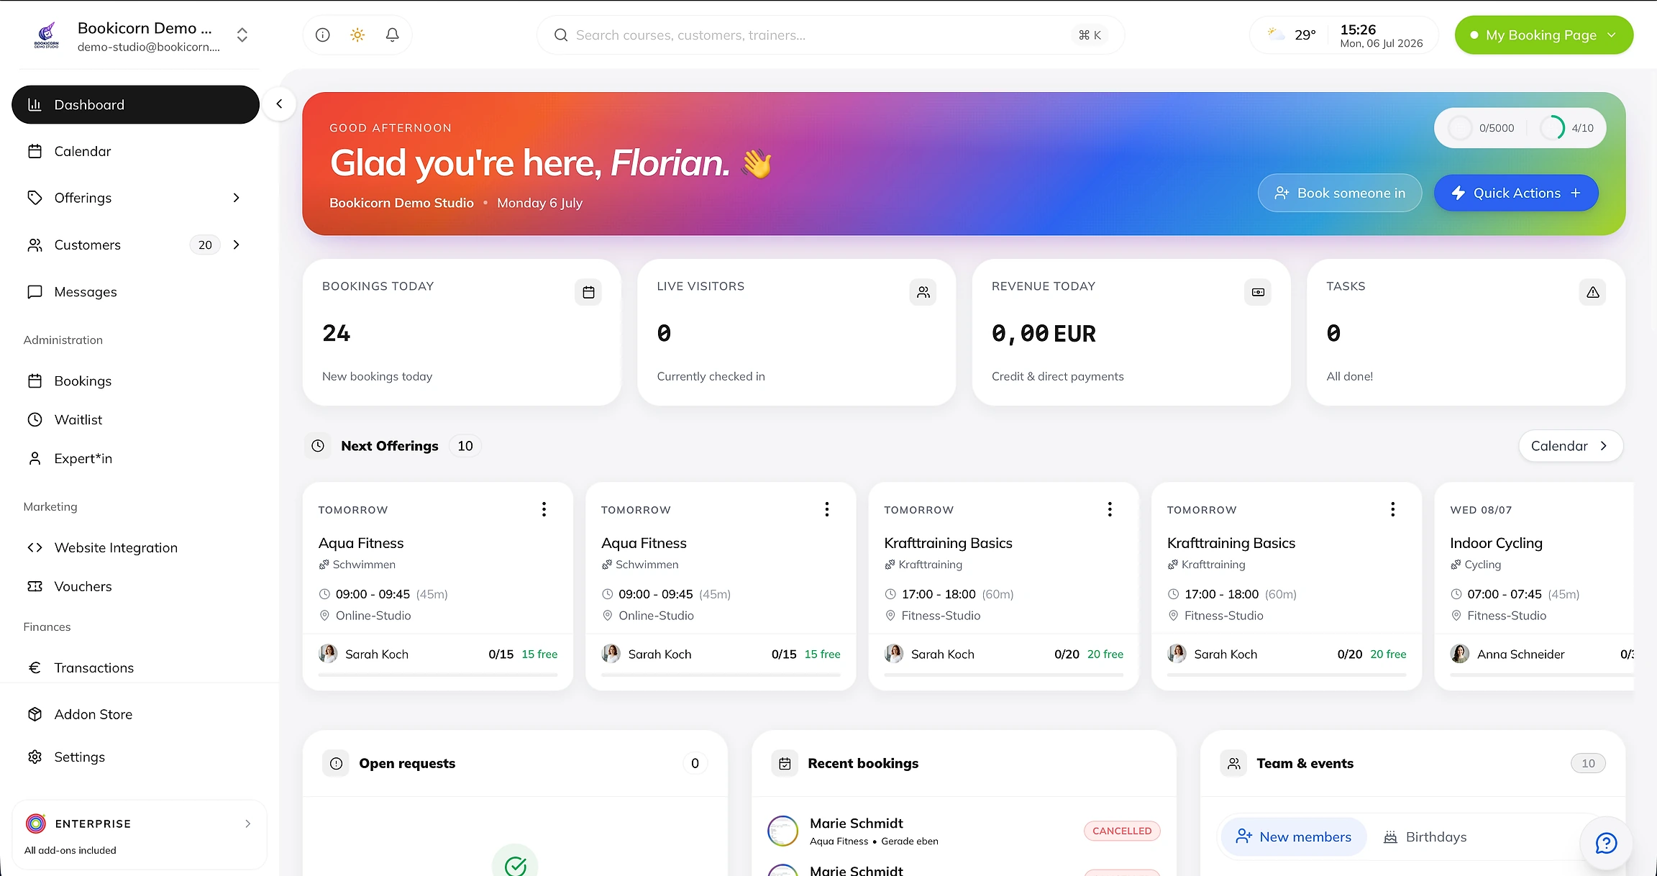
Task: Open the Indoor Cycling offering card
Action: pyautogui.click(x=1534, y=586)
